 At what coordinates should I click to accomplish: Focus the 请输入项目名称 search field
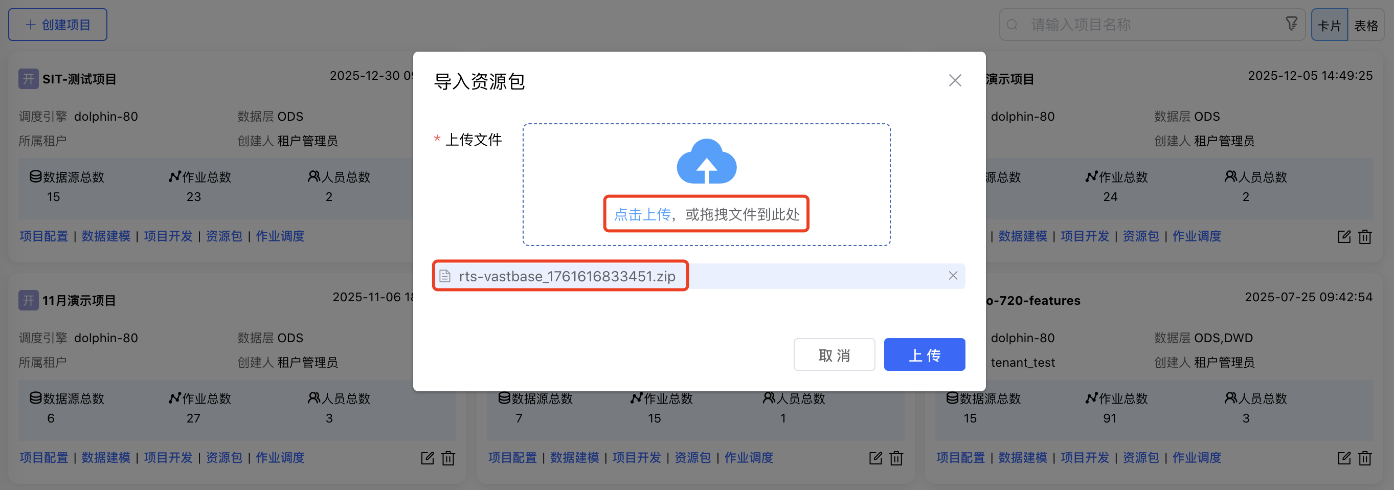[x=1153, y=25]
